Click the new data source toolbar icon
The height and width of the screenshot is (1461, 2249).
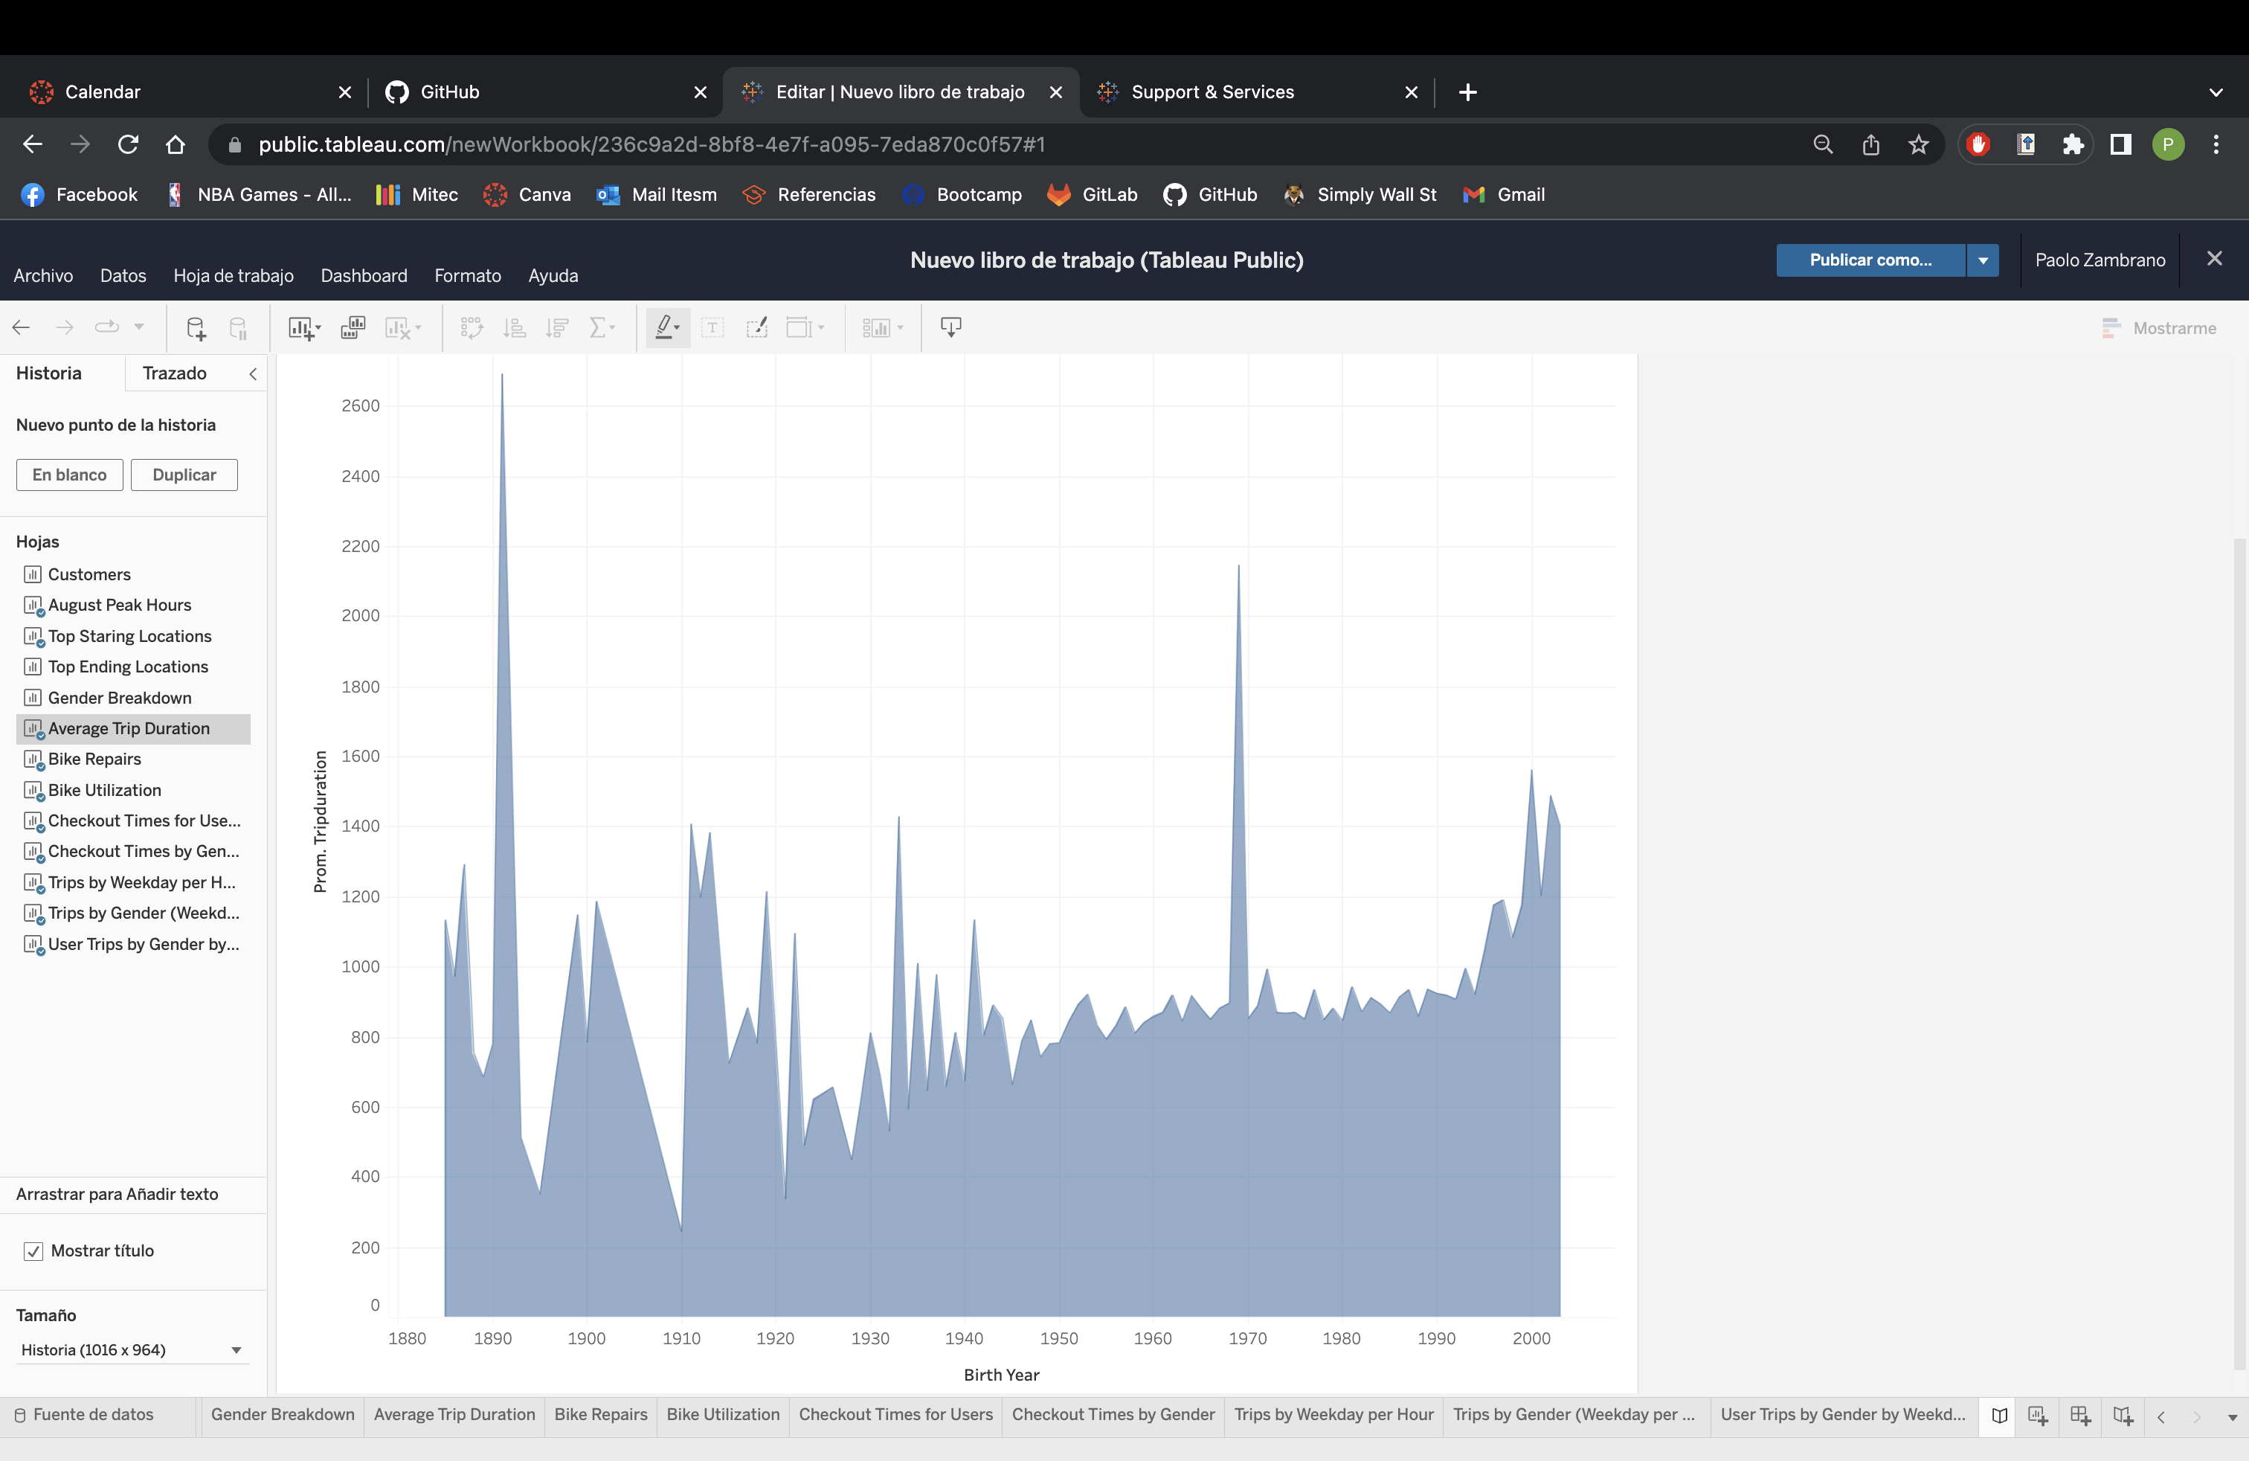195,328
